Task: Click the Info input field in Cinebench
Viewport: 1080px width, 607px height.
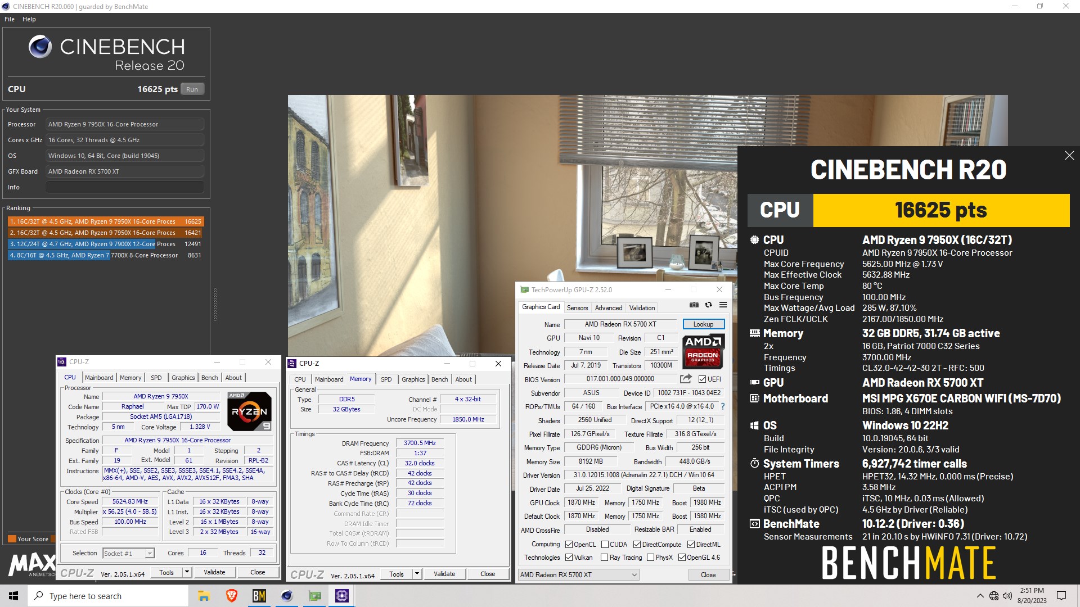Action: pos(125,187)
